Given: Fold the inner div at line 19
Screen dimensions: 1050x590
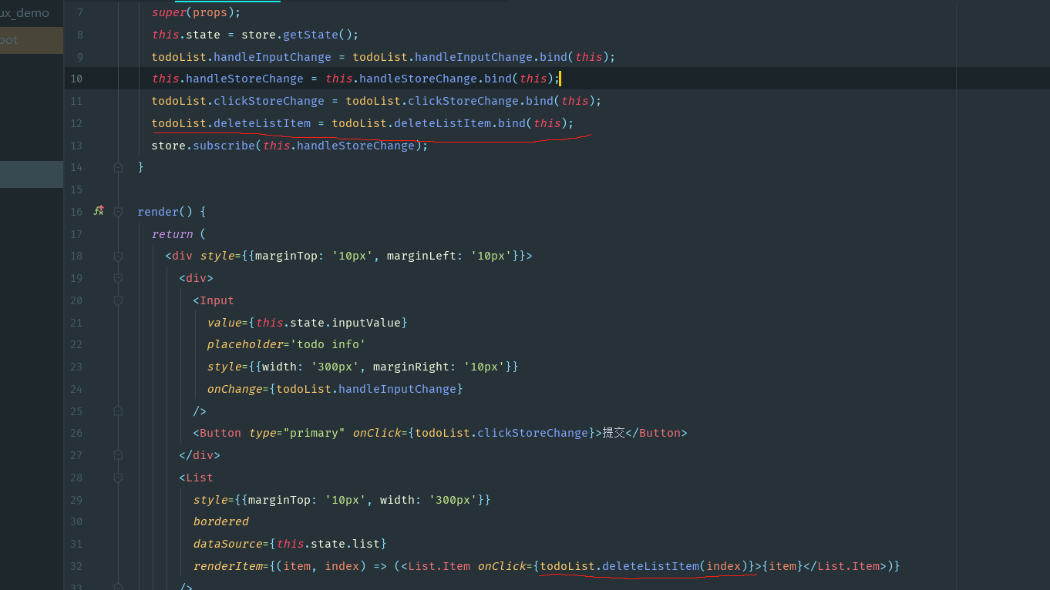Looking at the screenshot, I should tap(118, 278).
